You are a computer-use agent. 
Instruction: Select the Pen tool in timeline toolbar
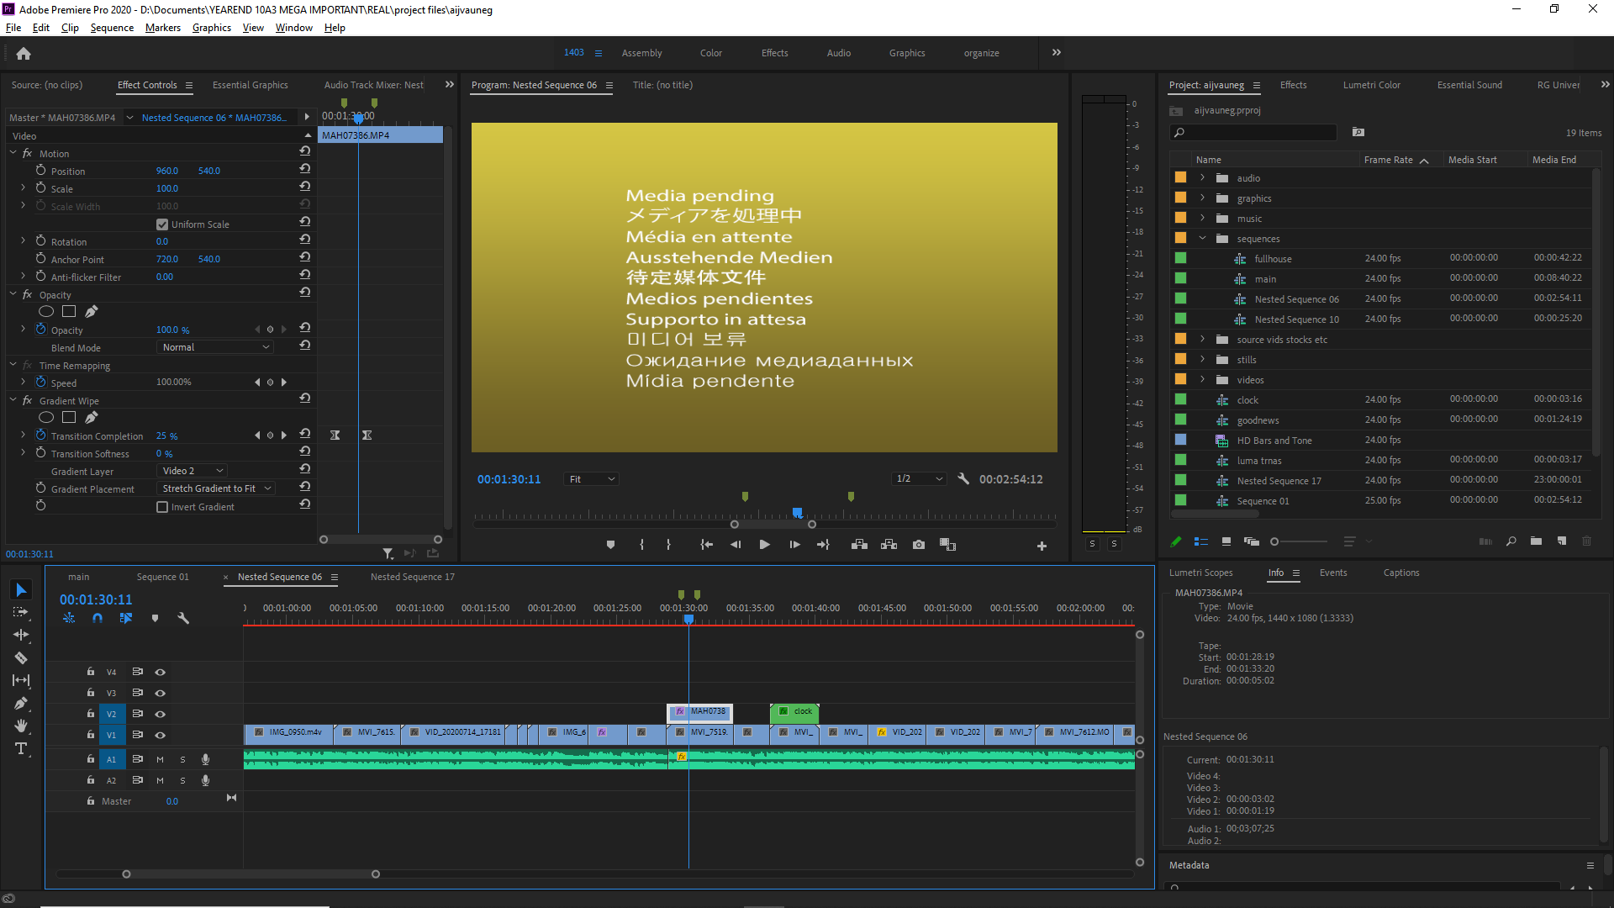tap(21, 704)
